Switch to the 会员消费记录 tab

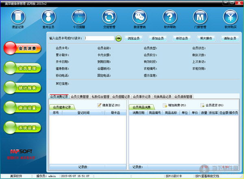59,96
